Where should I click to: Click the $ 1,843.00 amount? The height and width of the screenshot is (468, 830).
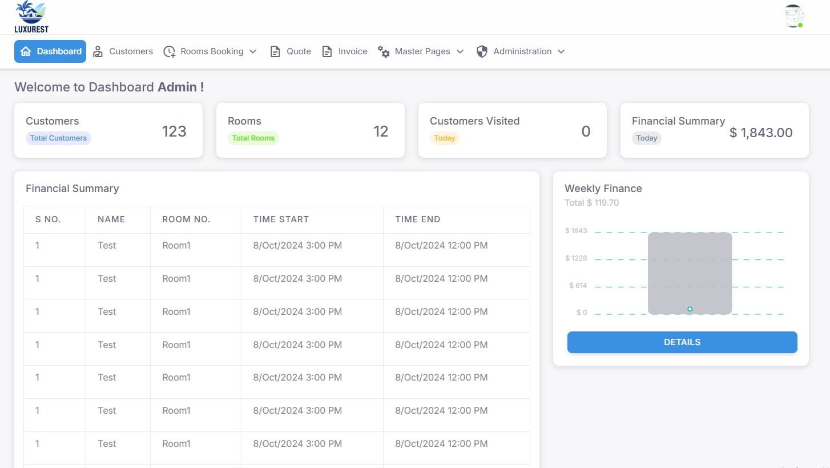click(761, 133)
